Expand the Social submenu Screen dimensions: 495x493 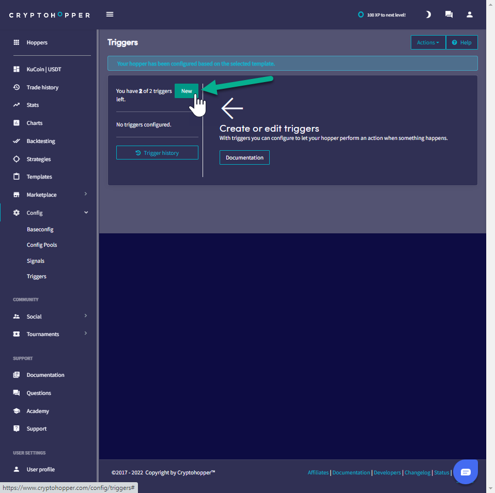[86, 316]
